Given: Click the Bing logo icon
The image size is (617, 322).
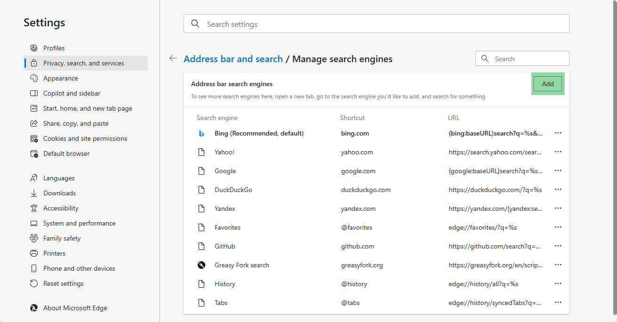Looking at the screenshot, I should [x=201, y=133].
